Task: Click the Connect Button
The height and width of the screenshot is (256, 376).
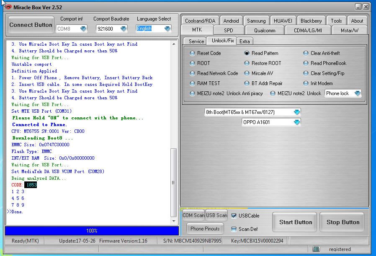Action: (x=31, y=25)
